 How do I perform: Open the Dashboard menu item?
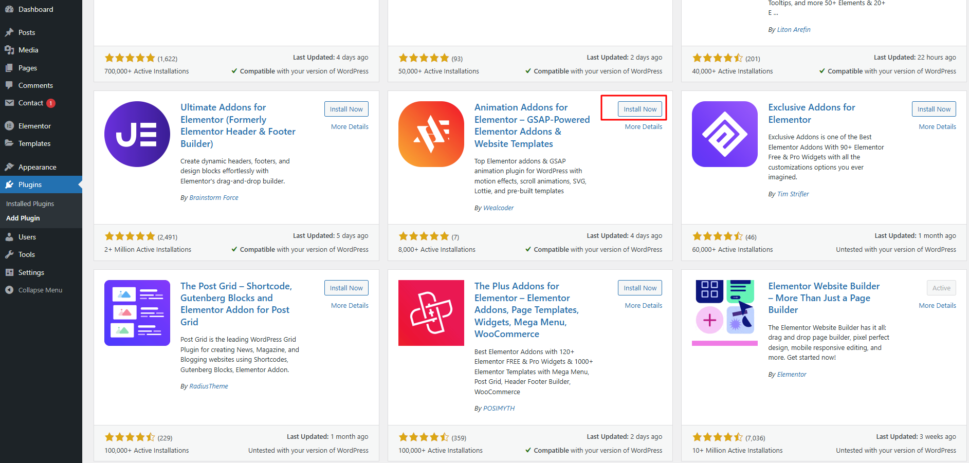tap(41, 9)
